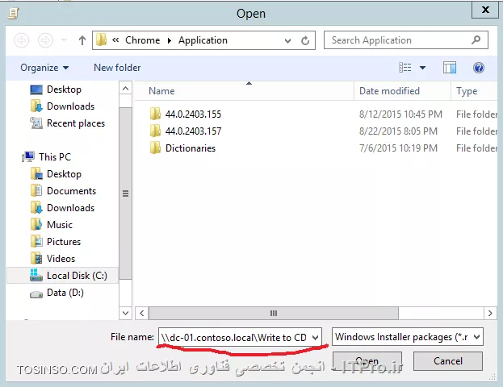The width and height of the screenshot is (503, 387).
Task: Click the dialog title bar icon
Action: (14, 14)
